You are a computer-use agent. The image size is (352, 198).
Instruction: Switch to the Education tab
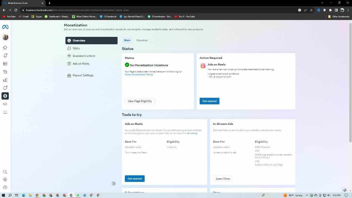click(142, 40)
